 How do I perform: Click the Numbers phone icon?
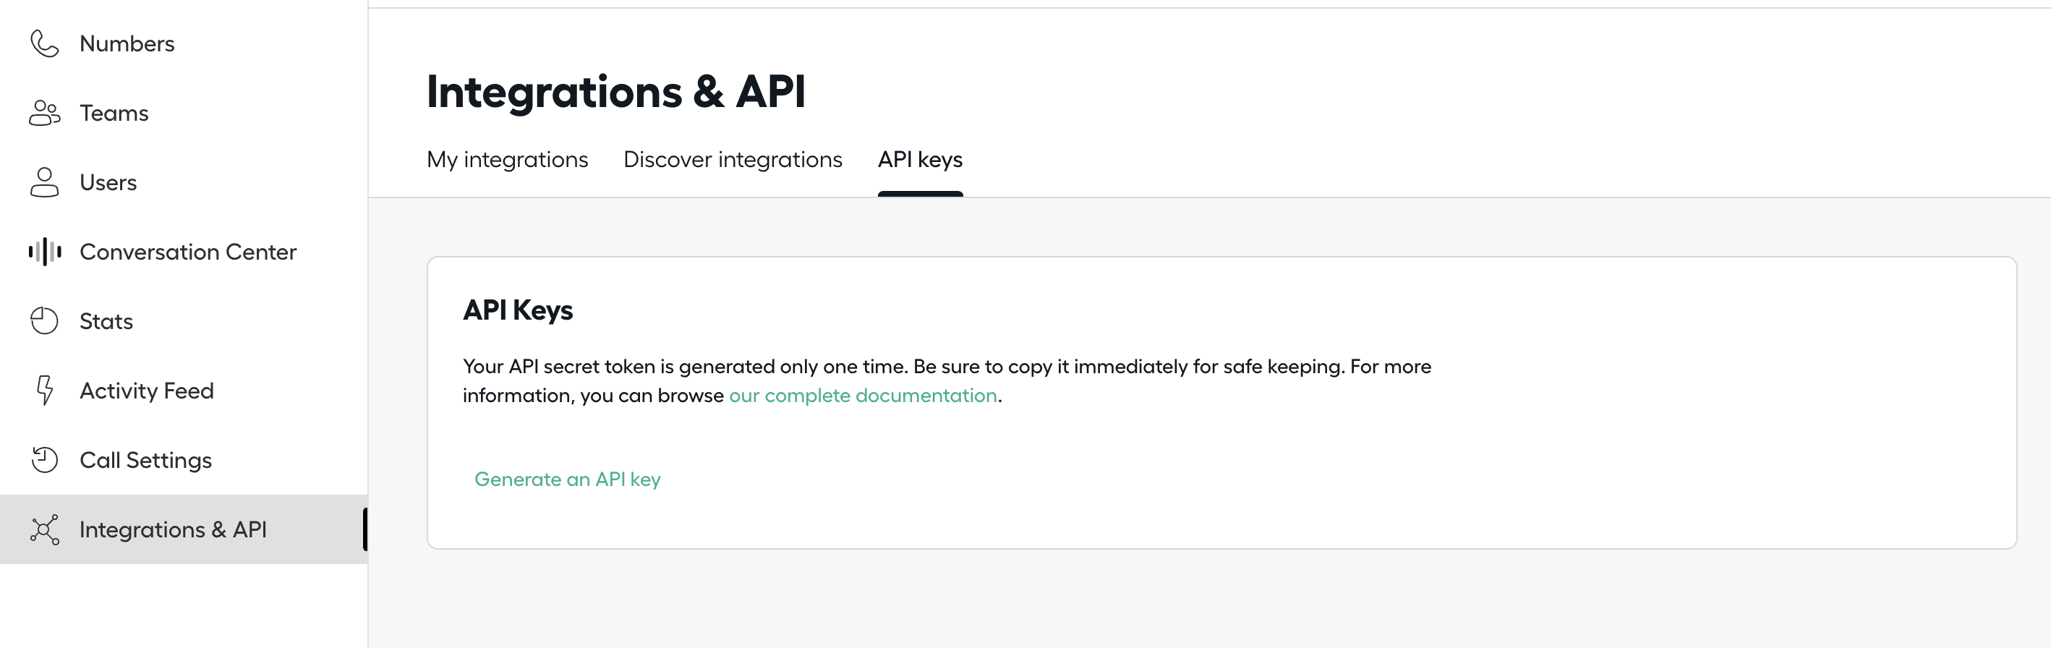click(x=45, y=44)
